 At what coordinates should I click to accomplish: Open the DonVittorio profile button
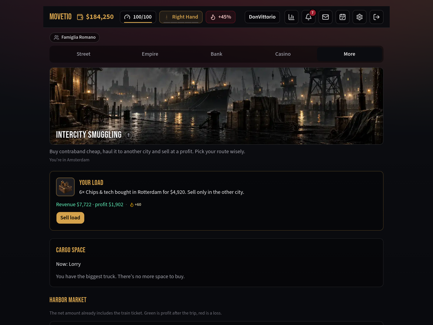[x=262, y=17]
